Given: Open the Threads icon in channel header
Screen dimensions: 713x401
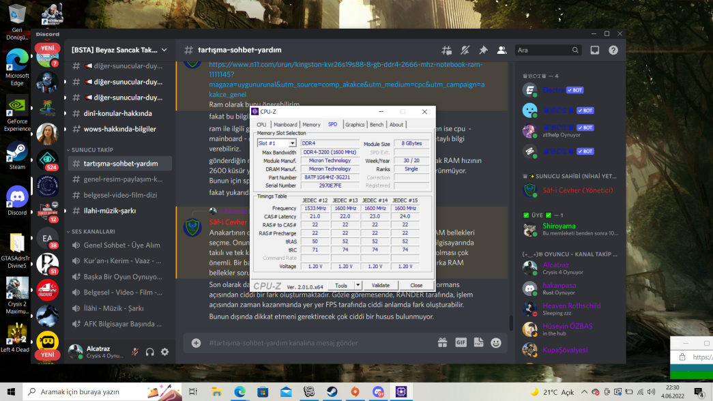Looking at the screenshot, I should 446,50.
